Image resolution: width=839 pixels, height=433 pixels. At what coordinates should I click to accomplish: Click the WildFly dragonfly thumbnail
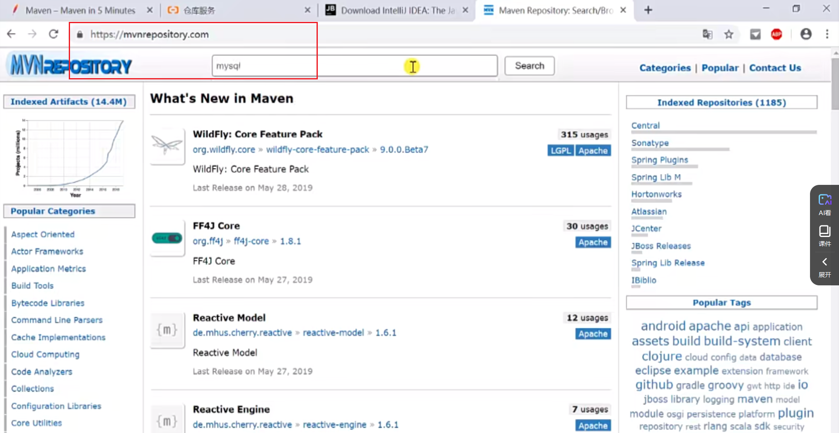[x=167, y=146]
